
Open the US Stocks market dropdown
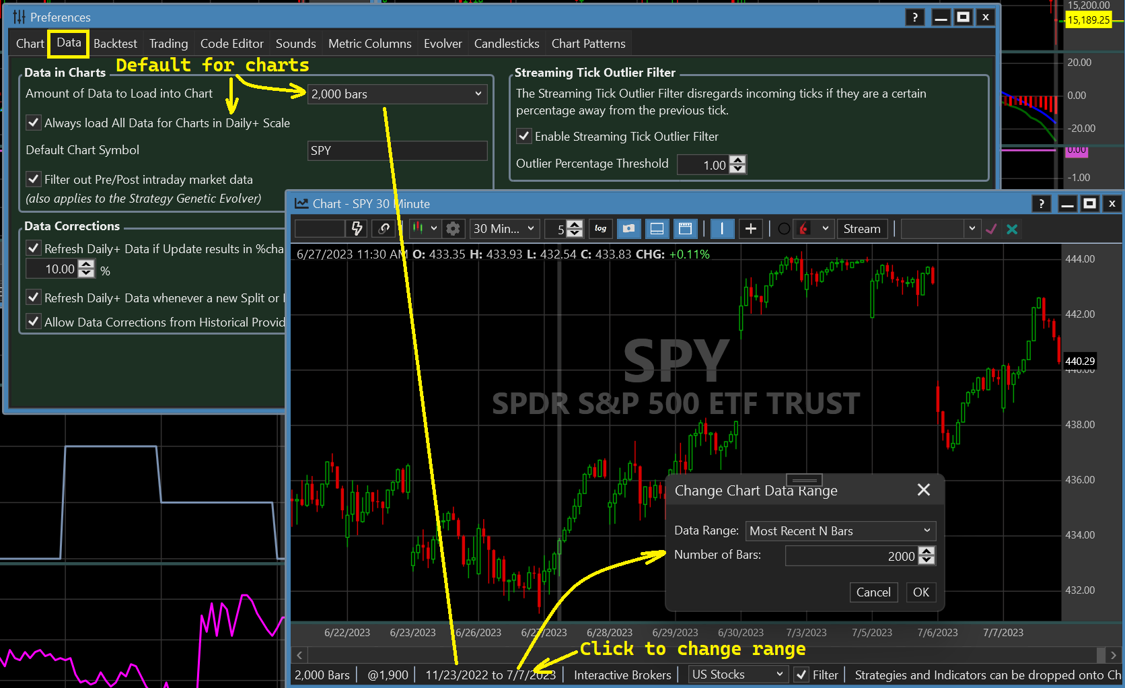738,675
